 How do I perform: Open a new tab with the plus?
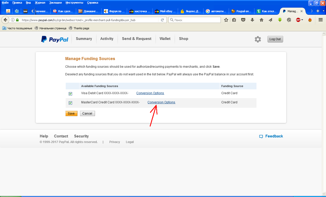318,11
